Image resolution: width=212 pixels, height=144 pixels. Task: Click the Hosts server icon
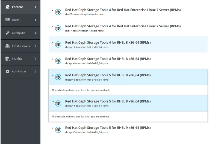(8, 20)
